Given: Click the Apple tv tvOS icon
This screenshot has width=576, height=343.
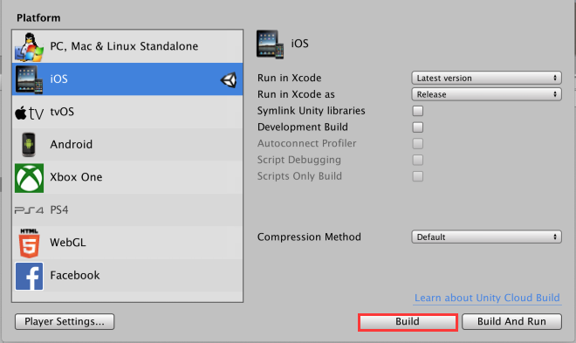Looking at the screenshot, I should click(x=29, y=113).
